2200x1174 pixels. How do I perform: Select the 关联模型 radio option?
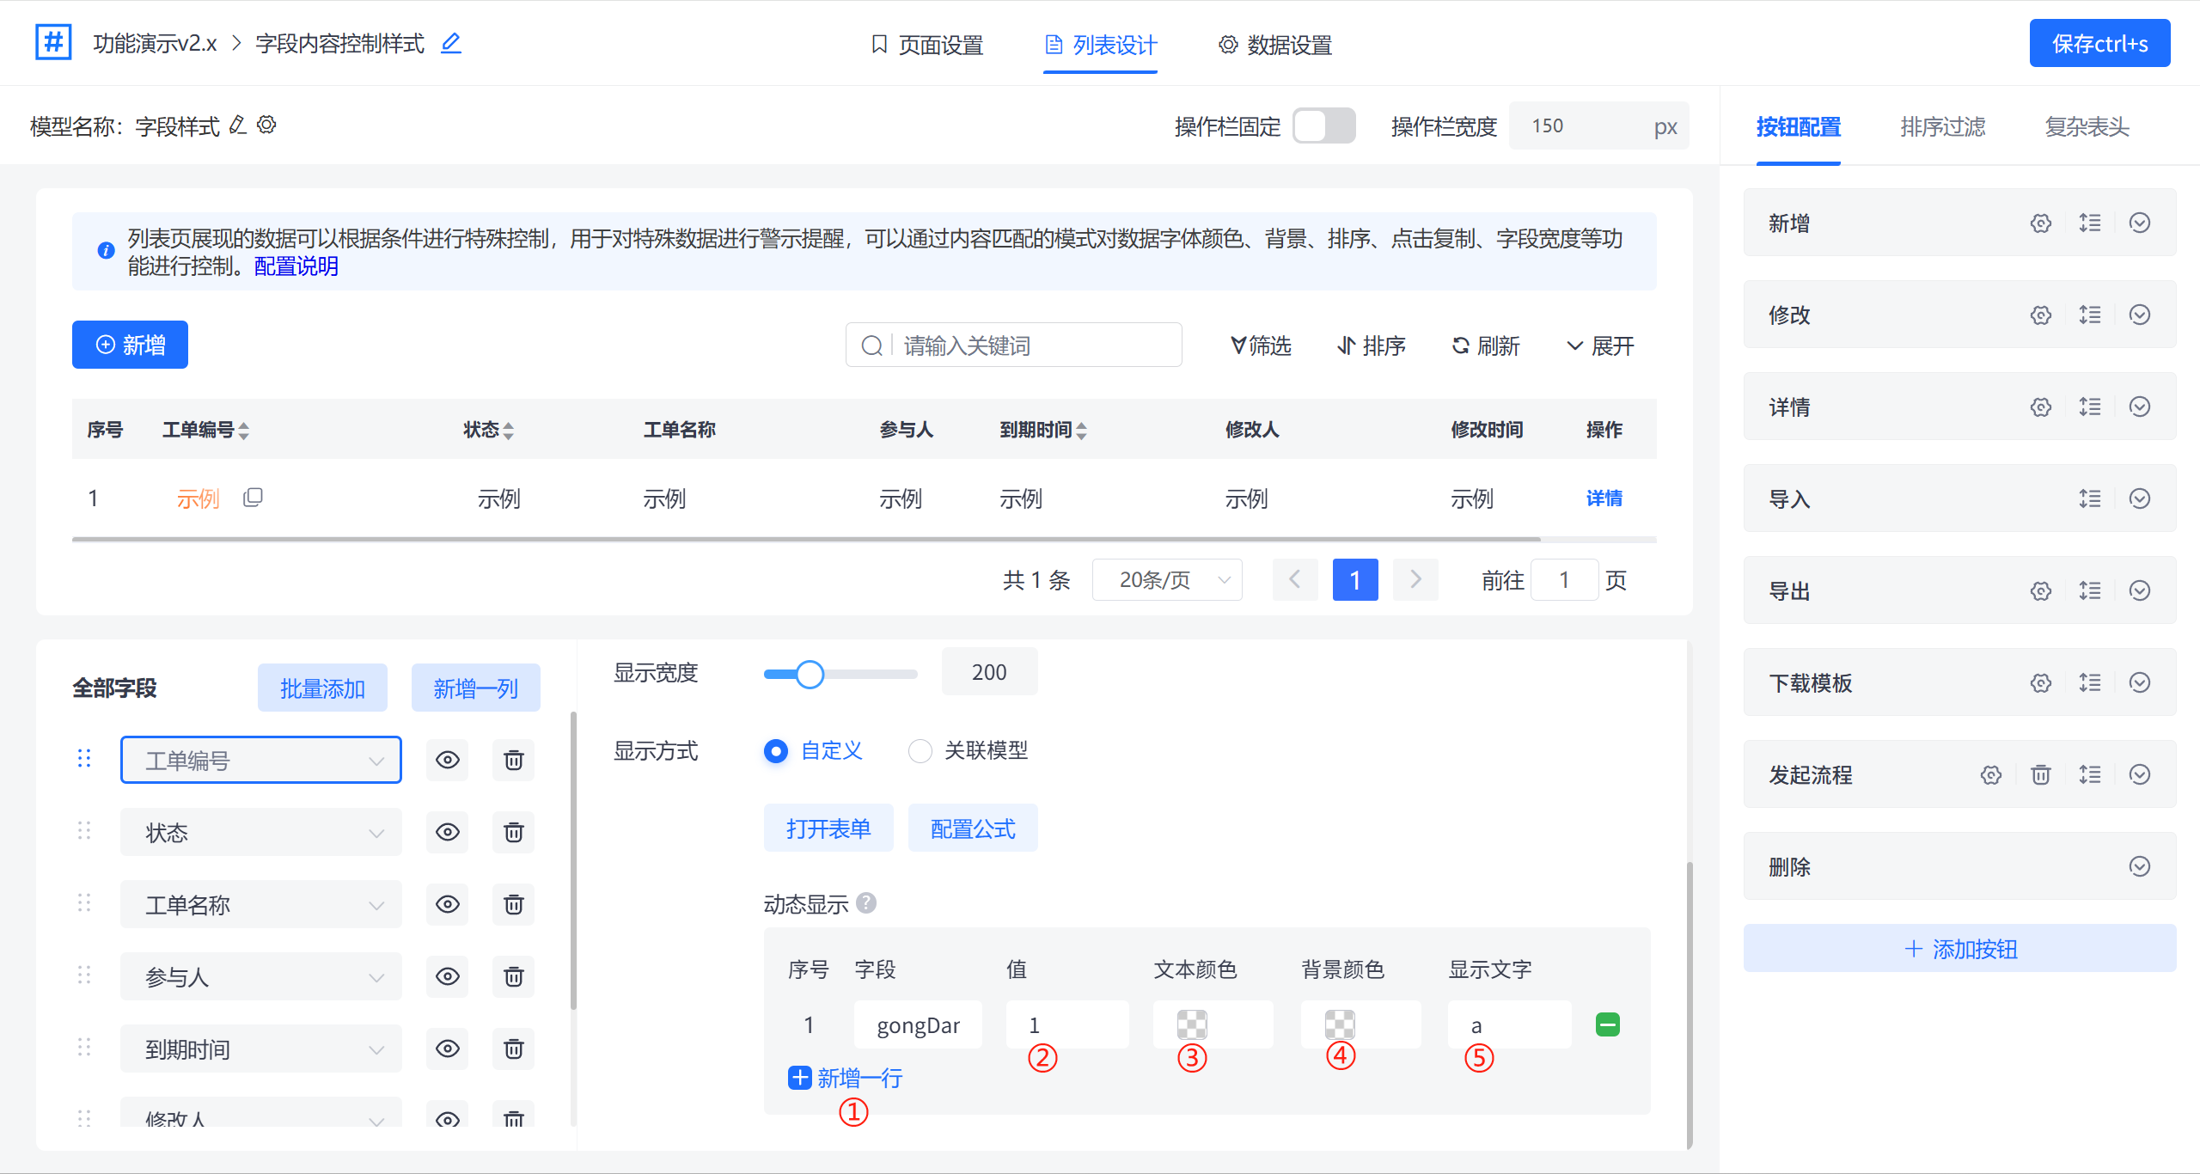(920, 751)
